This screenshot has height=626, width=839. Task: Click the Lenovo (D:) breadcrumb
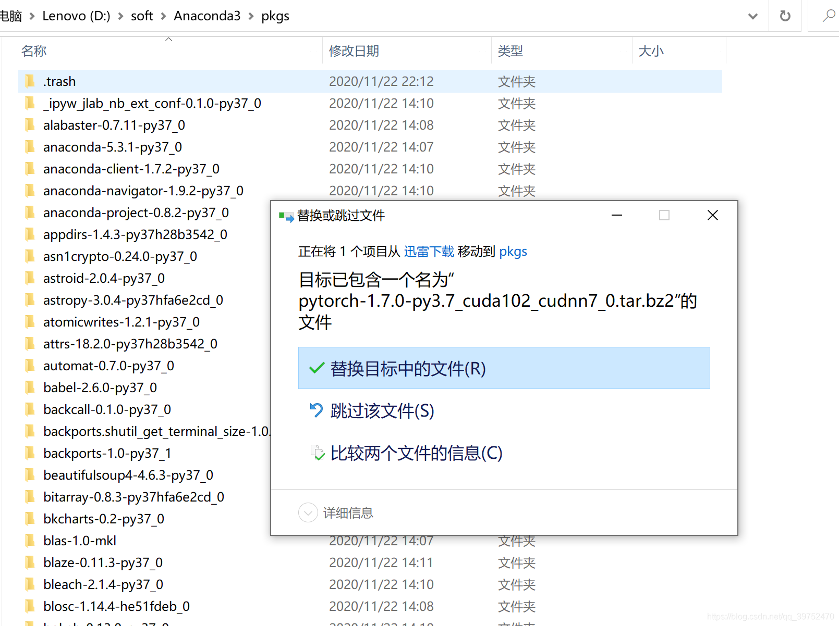76,16
